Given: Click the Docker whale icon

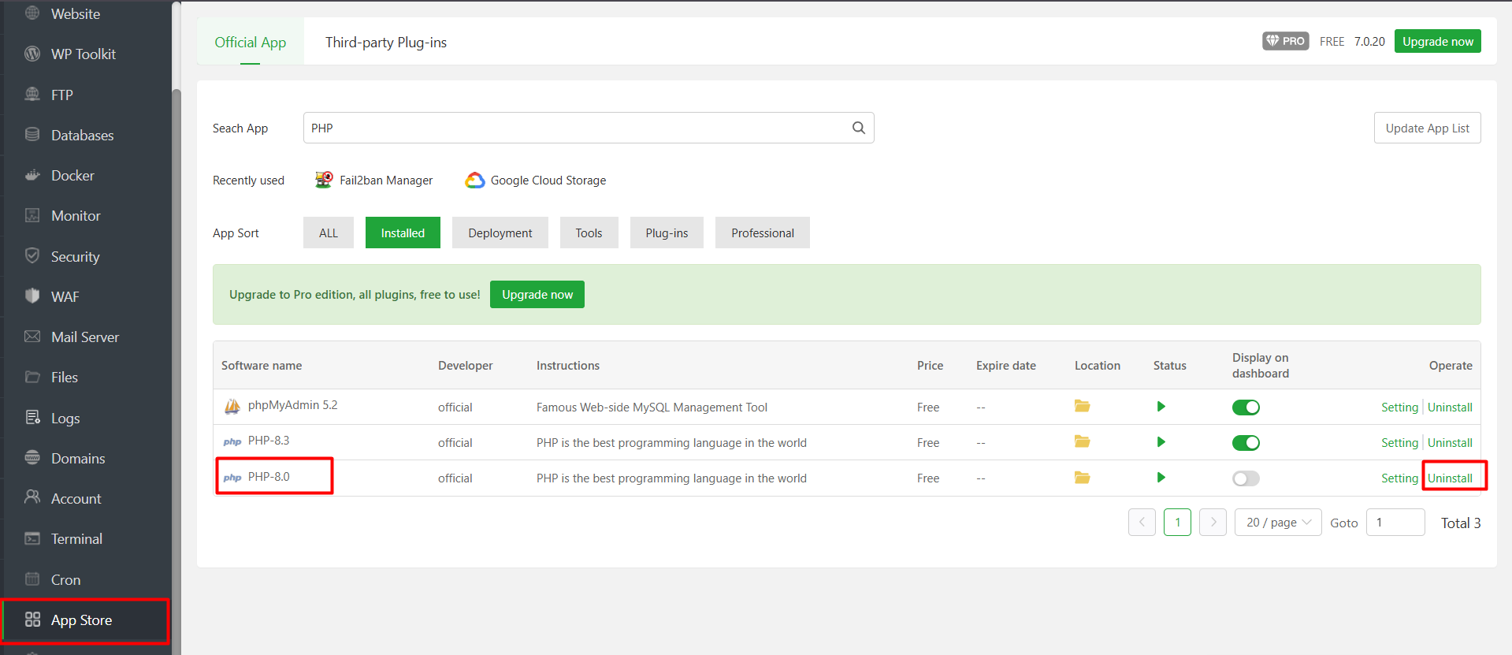Looking at the screenshot, I should [x=32, y=175].
